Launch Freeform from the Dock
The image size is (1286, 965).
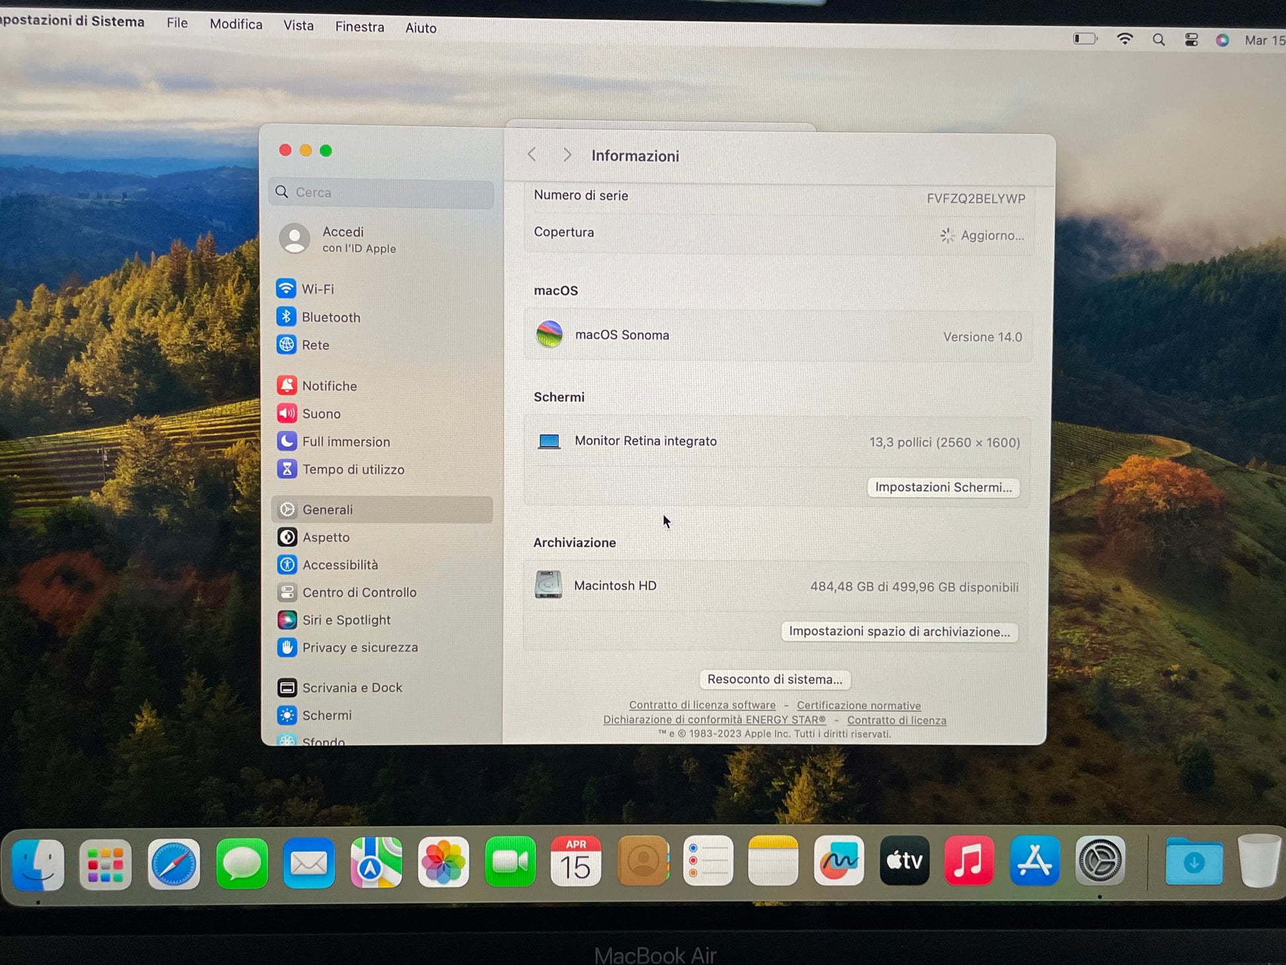click(839, 861)
